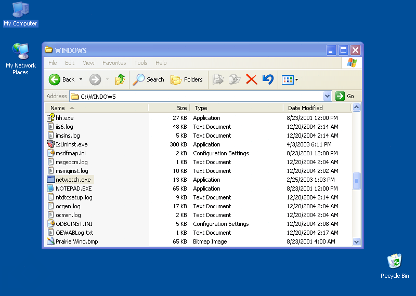Screen dimensions: 416x296
Task: Select the My Computer desktop icon
Action: pyautogui.click(x=21, y=15)
